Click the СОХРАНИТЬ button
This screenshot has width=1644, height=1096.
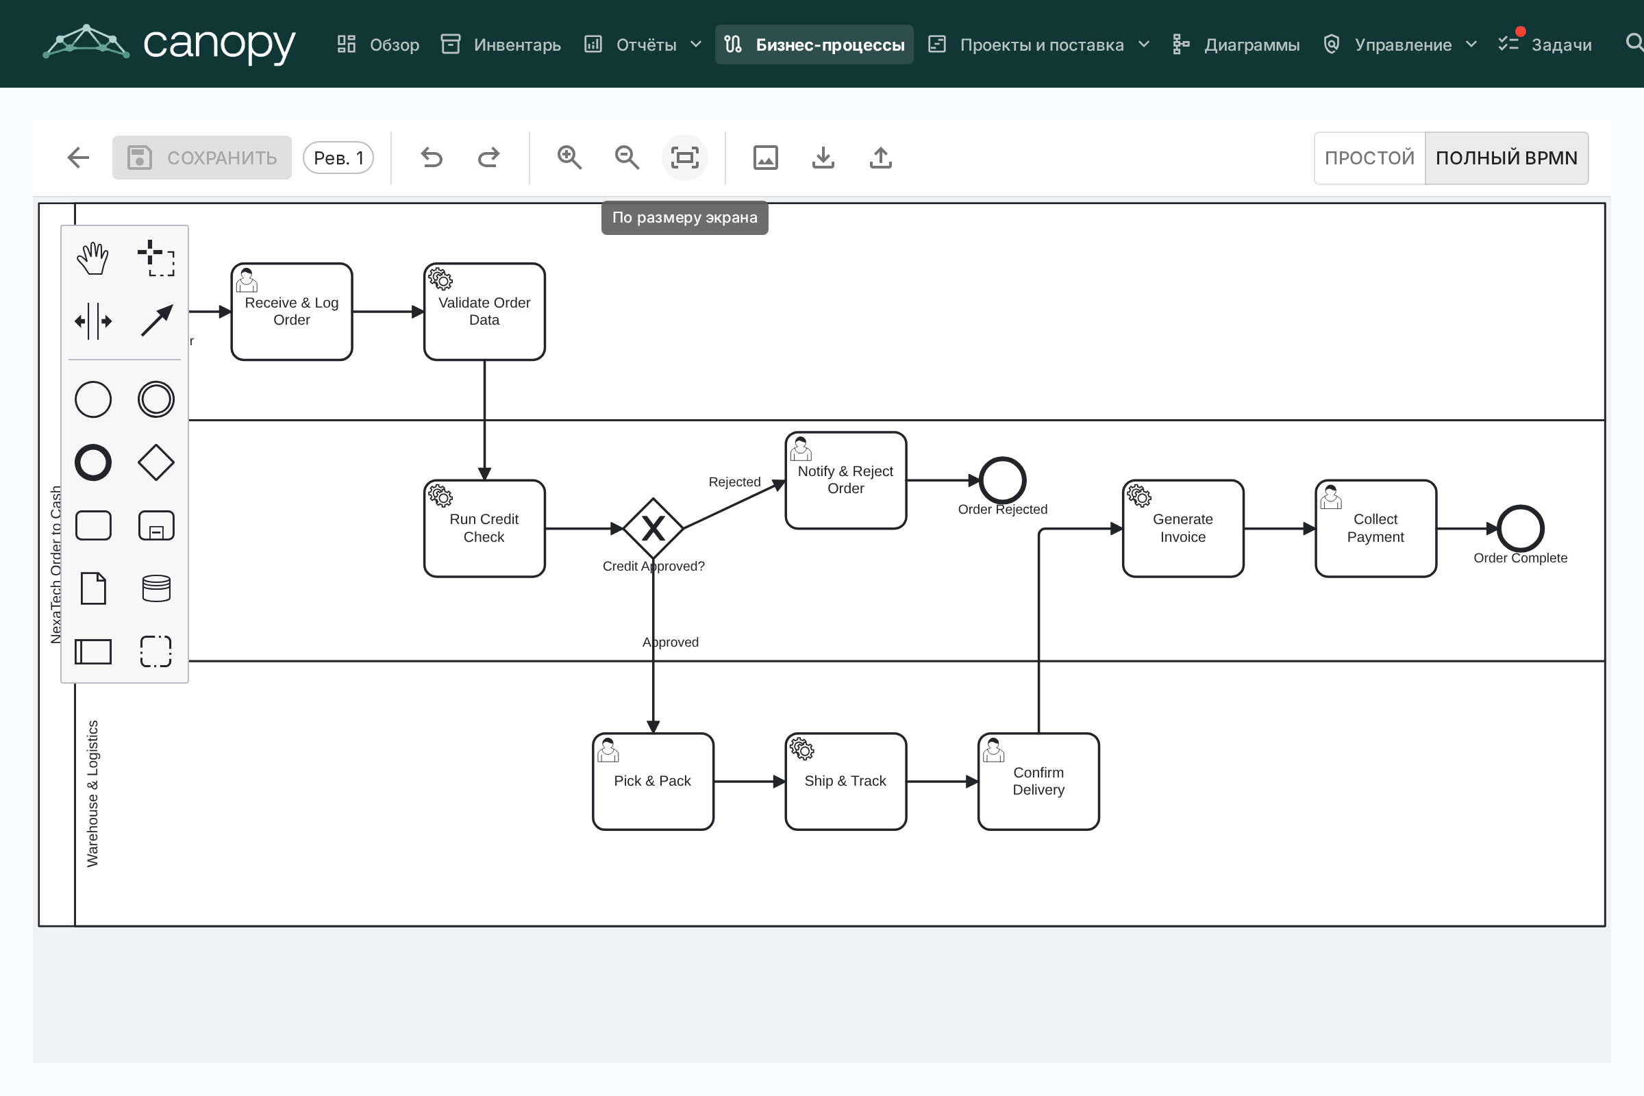click(x=202, y=158)
